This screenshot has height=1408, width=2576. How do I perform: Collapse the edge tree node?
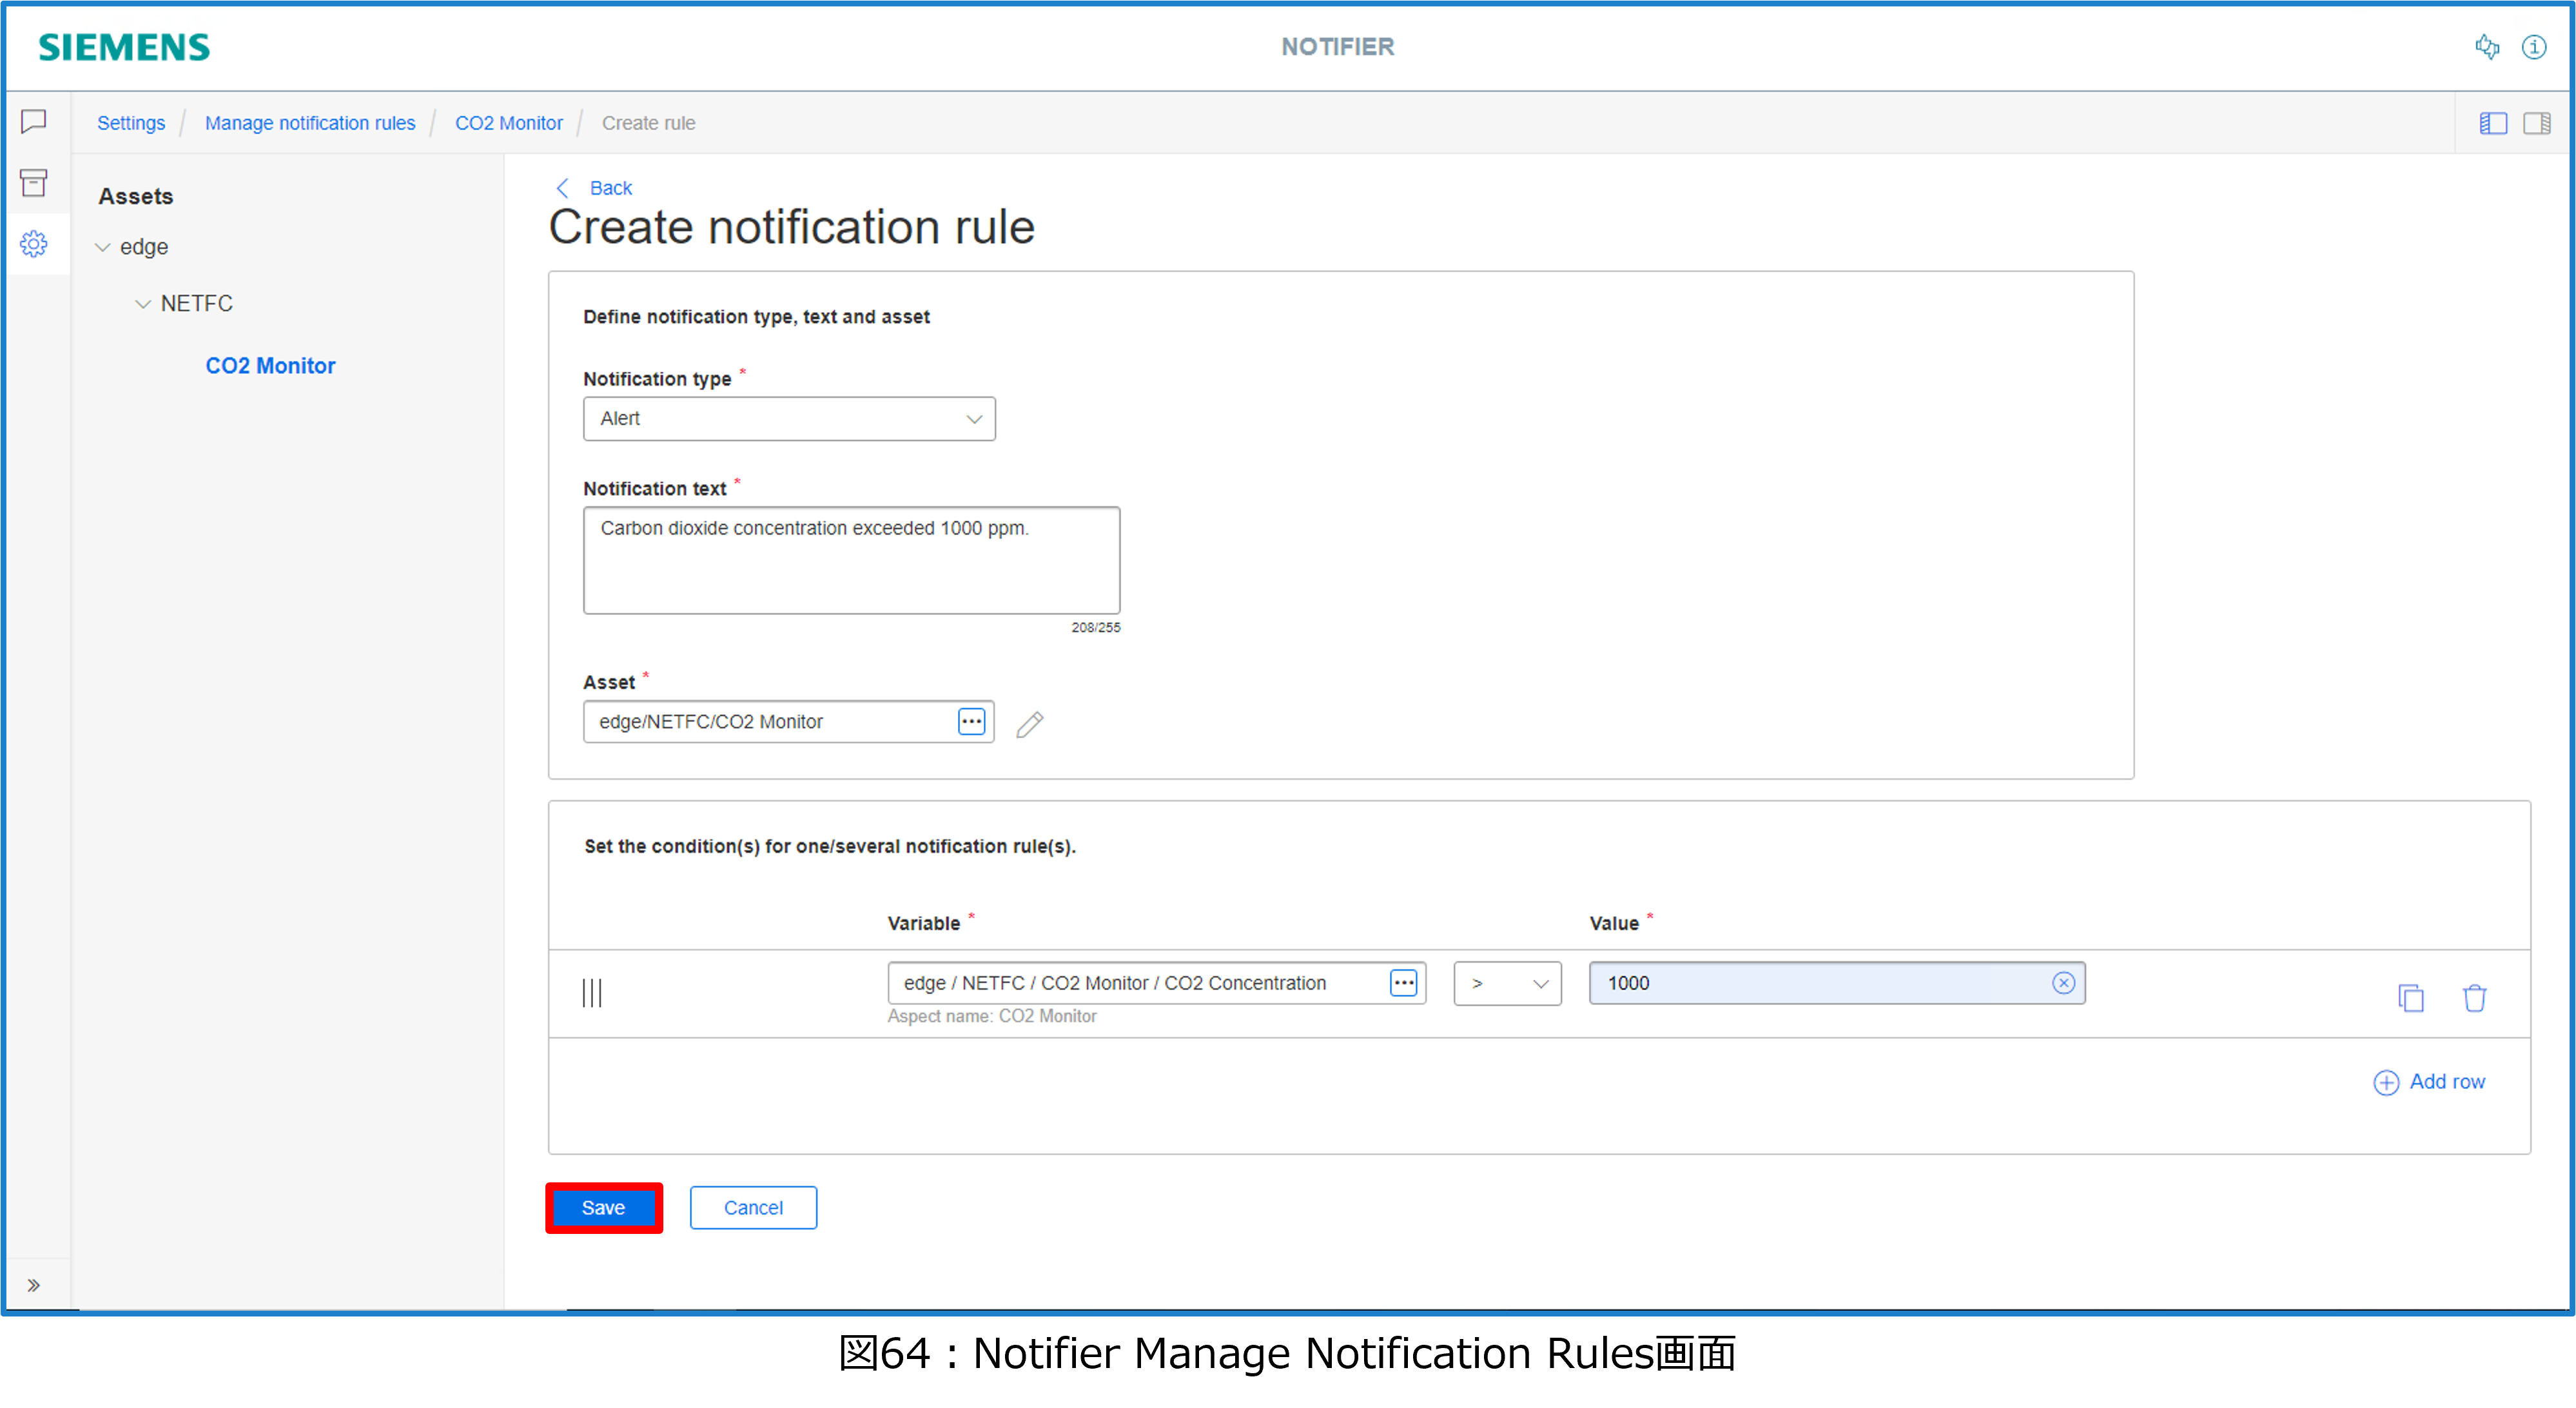[103, 247]
